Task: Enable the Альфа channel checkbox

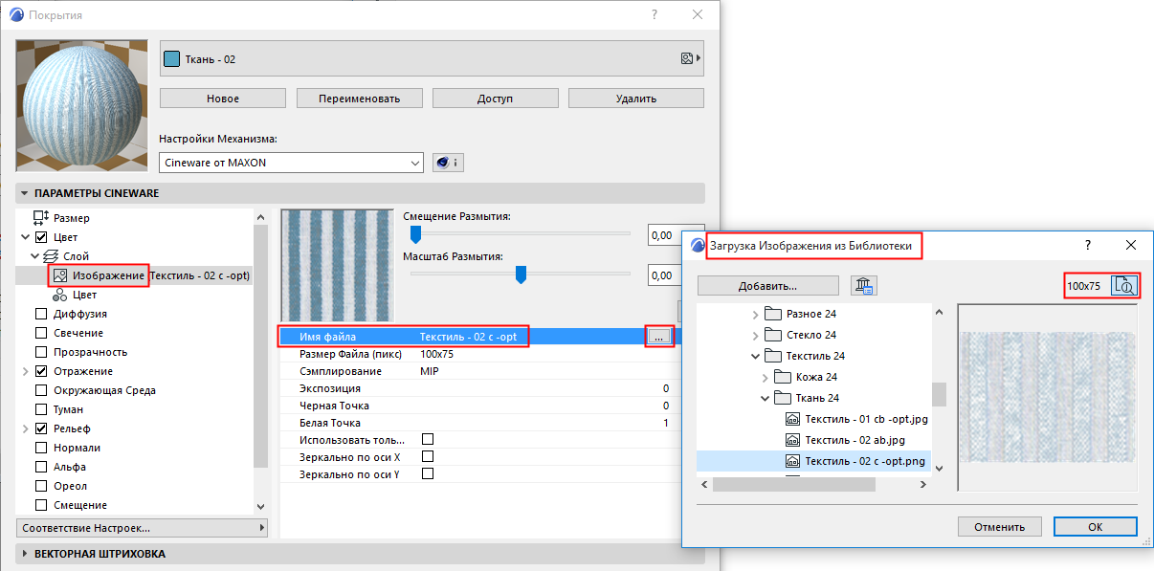Action: 41,467
